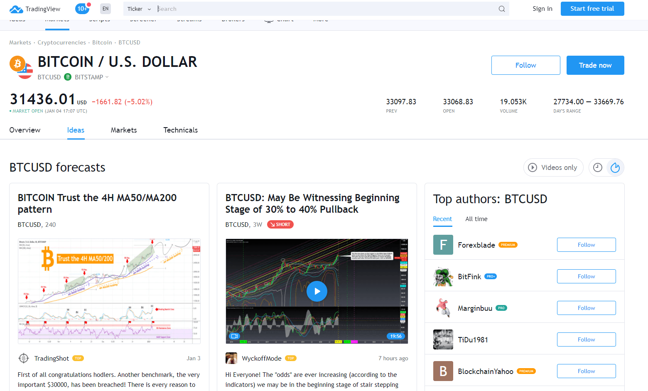The height and width of the screenshot is (391, 648).
Task: Open the Pullback idea title by WyckoffMode
Action: tap(312, 204)
